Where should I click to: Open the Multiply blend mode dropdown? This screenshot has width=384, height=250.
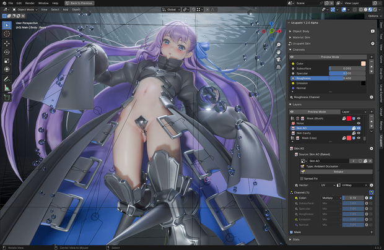(331, 198)
